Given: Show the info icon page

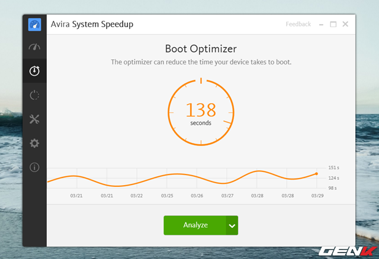Looking at the screenshot, I should [34, 167].
